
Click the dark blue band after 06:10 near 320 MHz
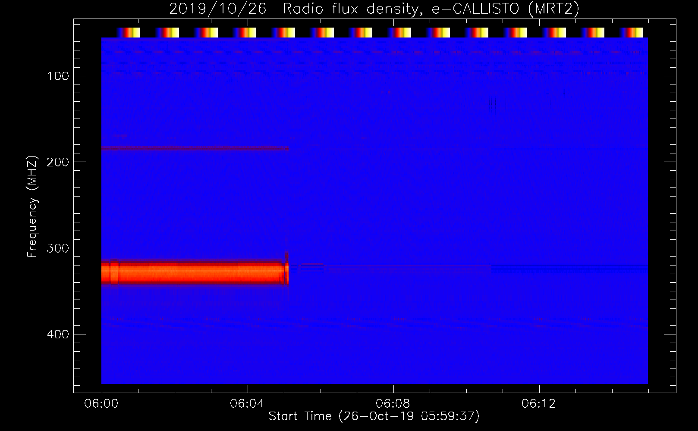[569, 269]
